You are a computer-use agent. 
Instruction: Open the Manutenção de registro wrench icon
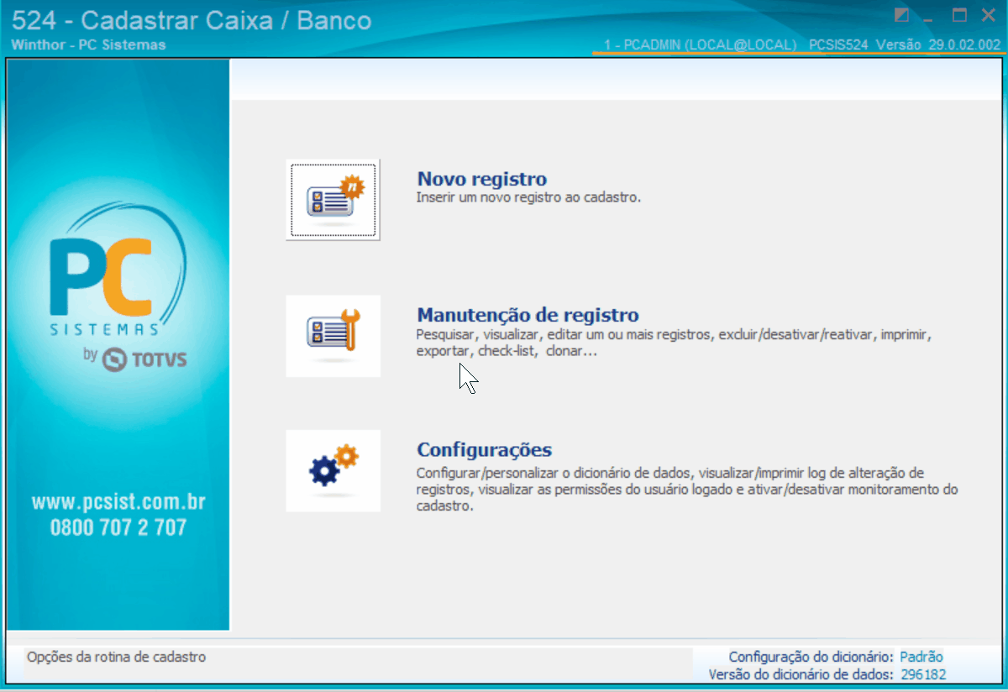click(x=333, y=335)
